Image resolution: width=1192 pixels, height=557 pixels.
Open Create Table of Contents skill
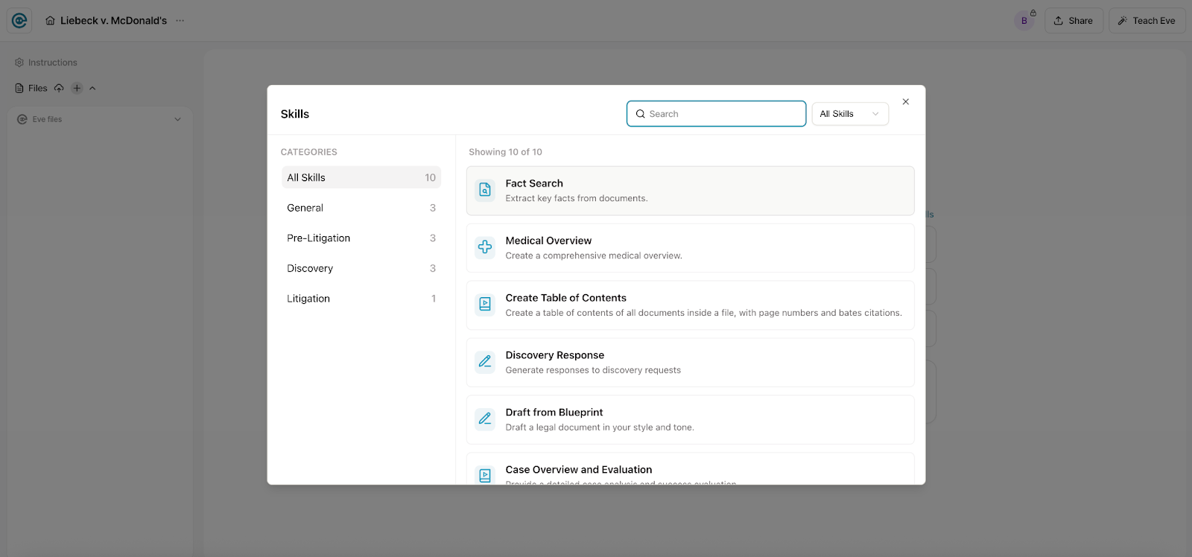[x=690, y=305]
